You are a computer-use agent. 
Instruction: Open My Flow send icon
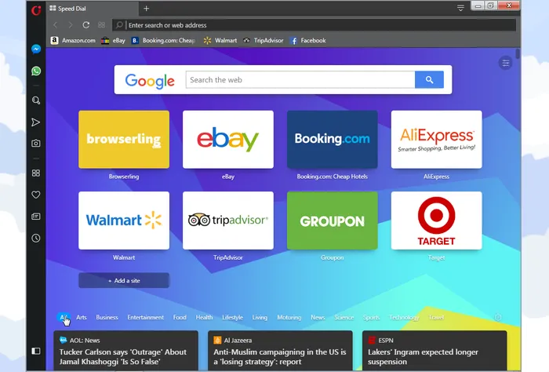tap(36, 122)
